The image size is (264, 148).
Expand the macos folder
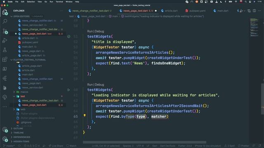point(14,92)
